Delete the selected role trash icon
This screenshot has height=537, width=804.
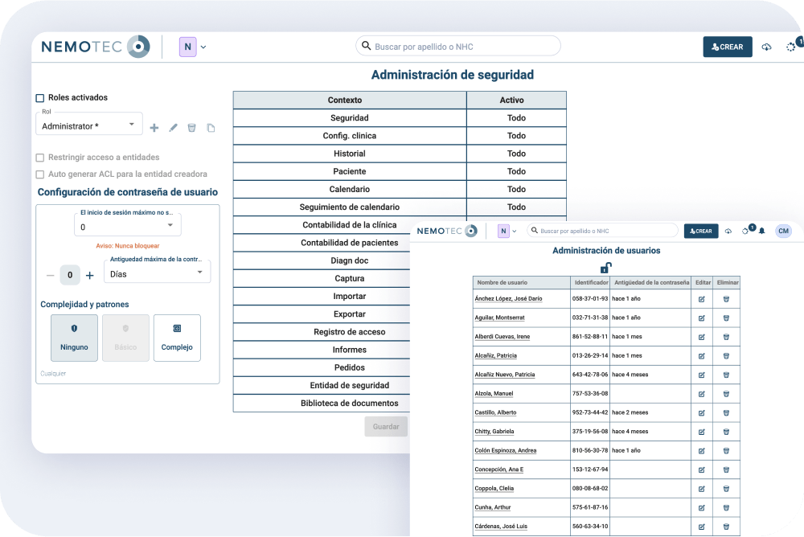[192, 128]
